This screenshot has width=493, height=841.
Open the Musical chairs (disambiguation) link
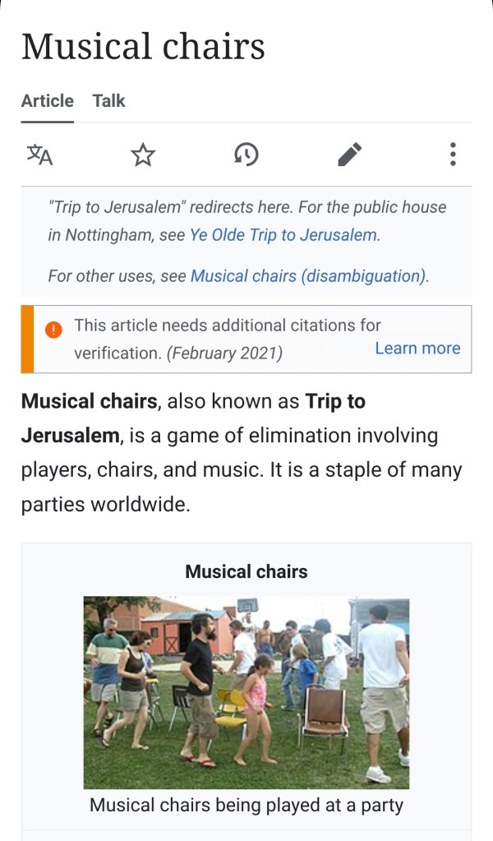tap(308, 276)
